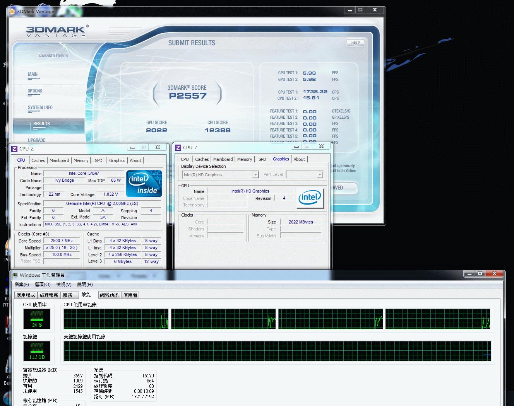The image size is (514, 406).
Task: Open SYSTEM INFO section in 3DMark
Action: coord(40,107)
